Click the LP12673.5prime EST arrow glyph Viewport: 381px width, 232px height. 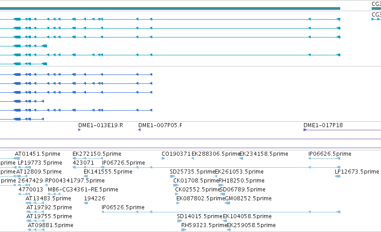point(338,176)
